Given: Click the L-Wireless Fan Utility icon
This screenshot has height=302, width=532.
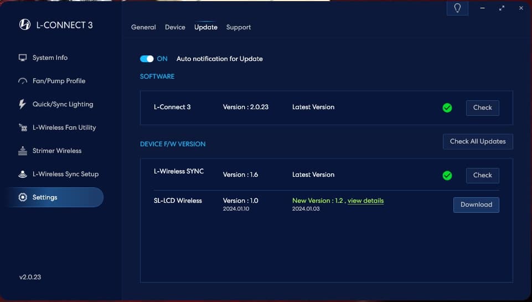Looking at the screenshot, I should [x=23, y=127].
